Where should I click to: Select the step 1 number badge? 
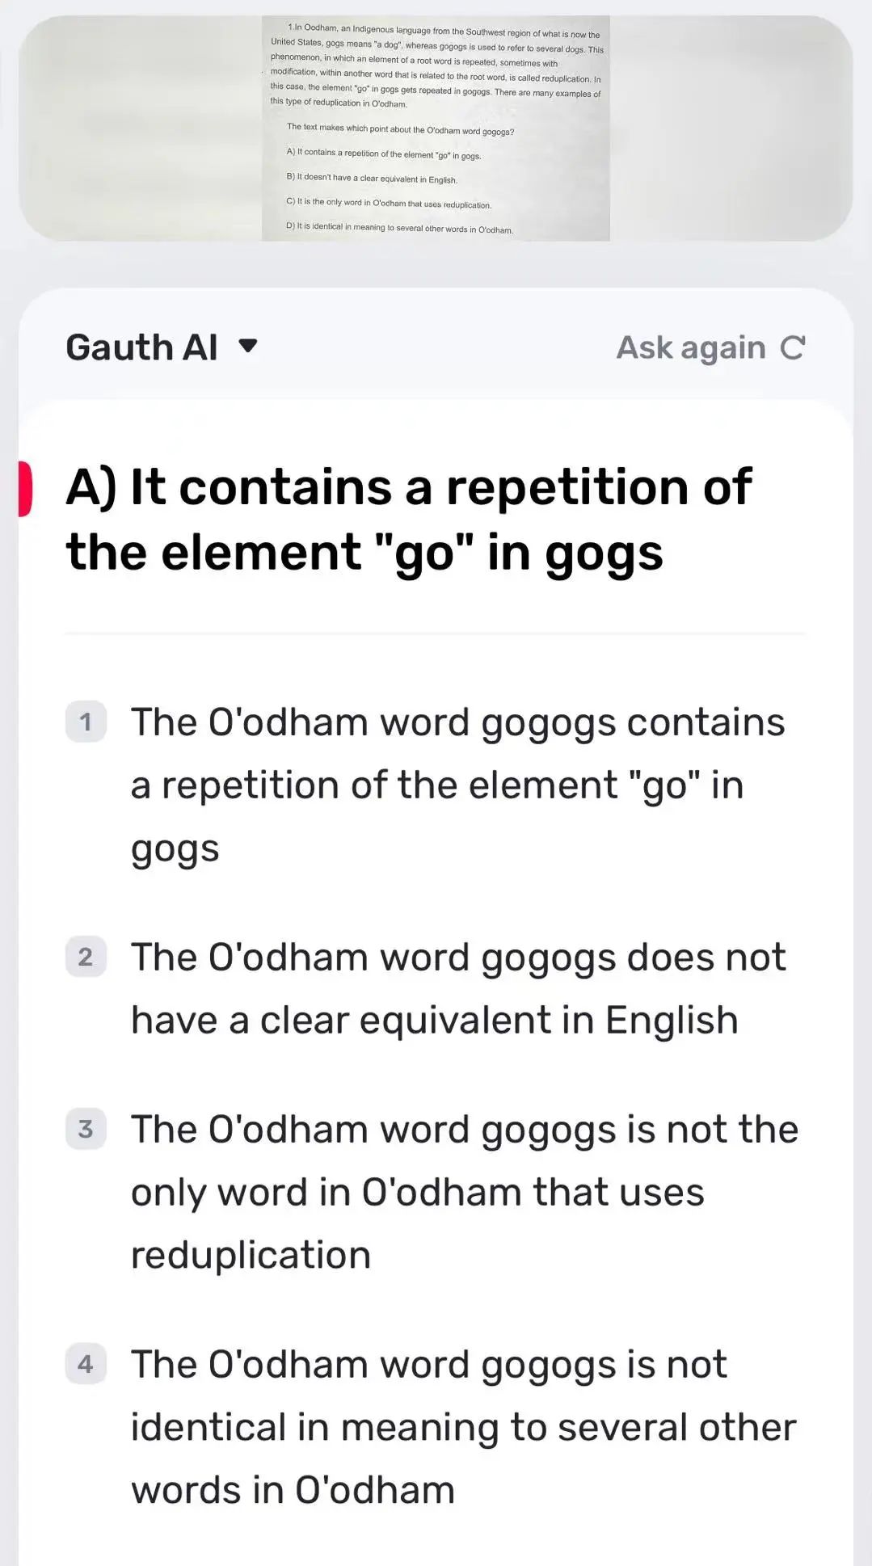point(86,721)
